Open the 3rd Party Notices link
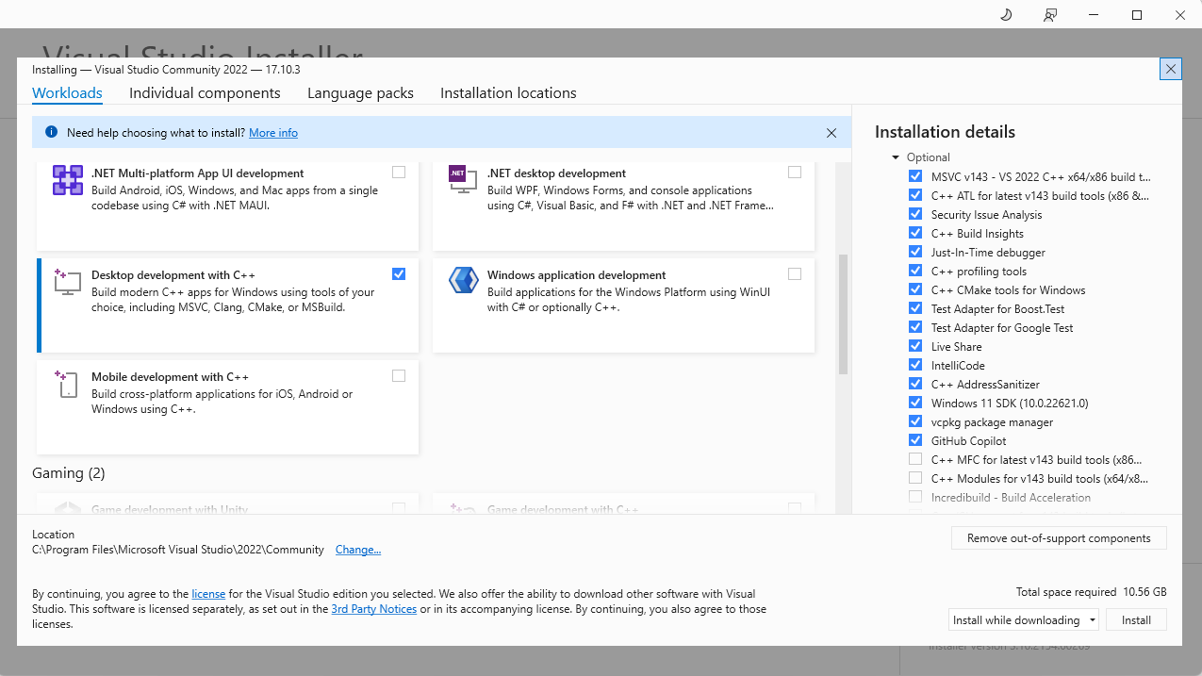Image resolution: width=1202 pixels, height=676 pixels. (x=373, y=609)
